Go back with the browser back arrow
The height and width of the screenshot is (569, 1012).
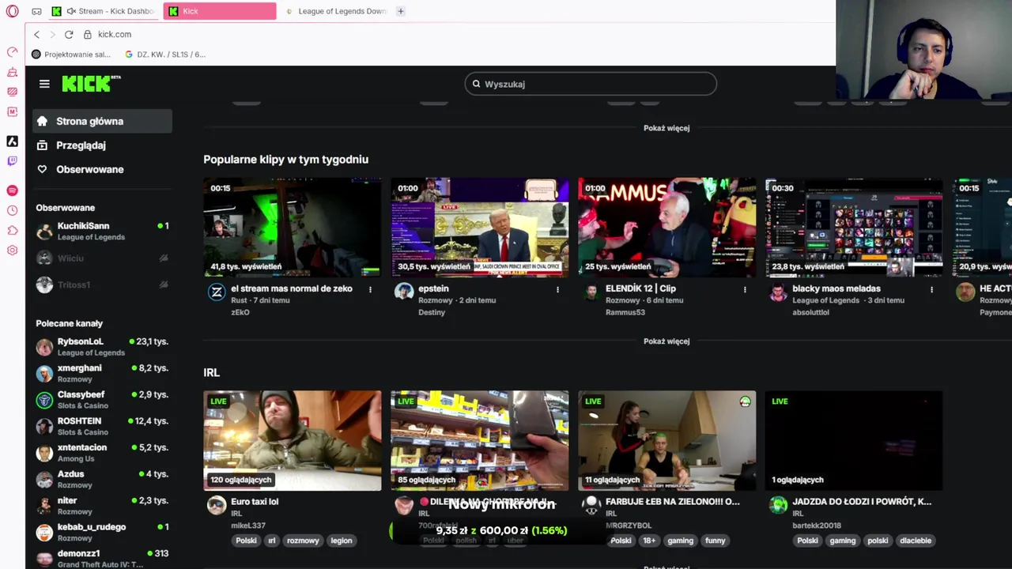[x=36, y=35]
